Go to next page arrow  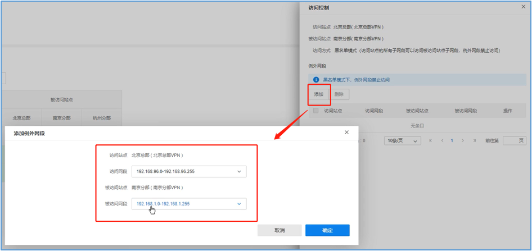(x=463, y=140)
